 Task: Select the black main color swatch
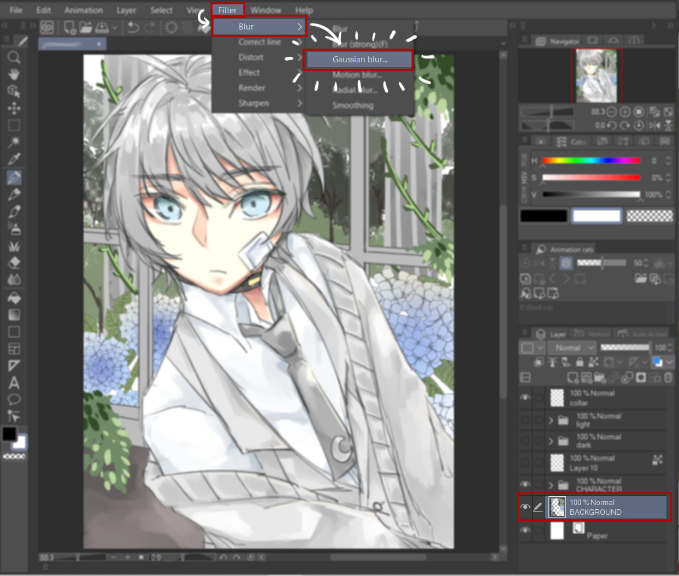point(544,216)
